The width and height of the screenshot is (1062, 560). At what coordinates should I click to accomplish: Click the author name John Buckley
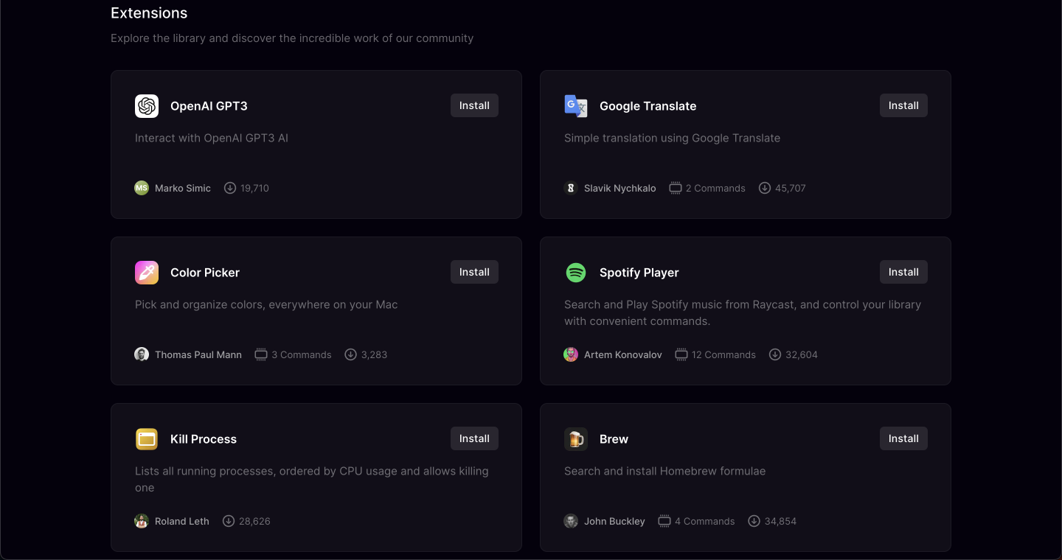coord(614,521)
